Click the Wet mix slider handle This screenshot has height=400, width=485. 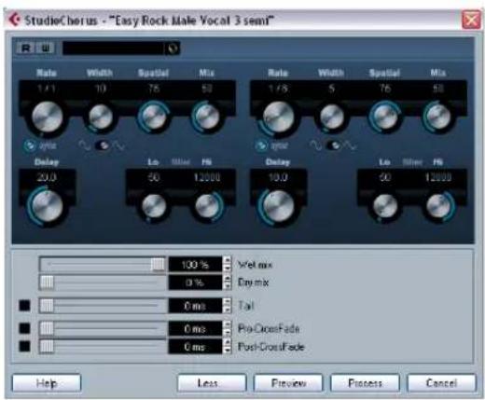158,265
